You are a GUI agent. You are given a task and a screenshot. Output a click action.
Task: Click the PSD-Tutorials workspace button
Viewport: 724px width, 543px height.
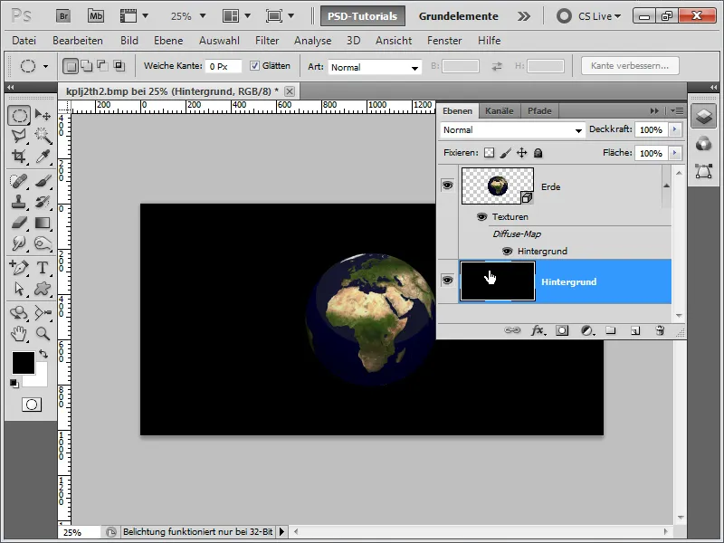pos(363,16)
